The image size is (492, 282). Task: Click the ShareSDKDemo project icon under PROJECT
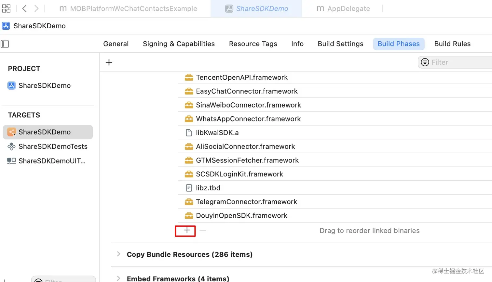[11, 86]
